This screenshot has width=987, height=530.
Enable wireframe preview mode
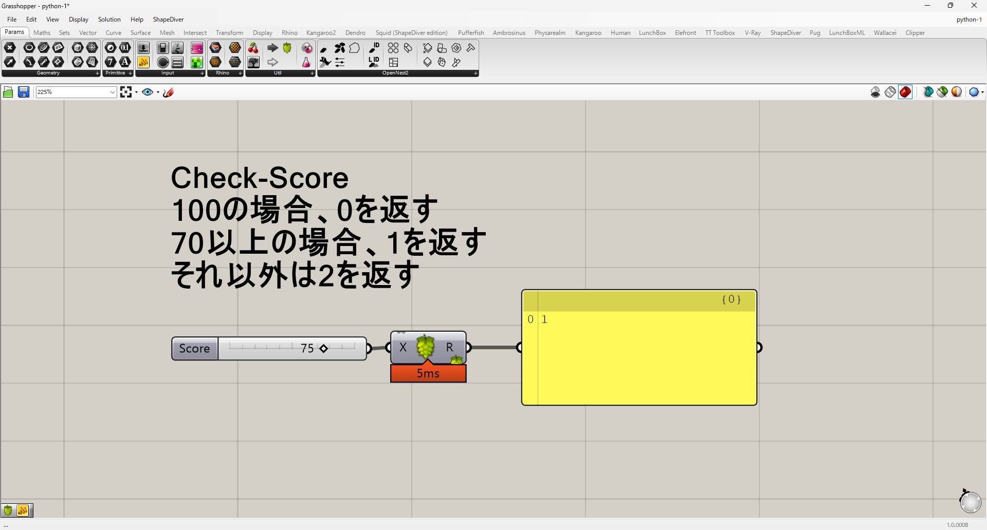tap(890, 92)
